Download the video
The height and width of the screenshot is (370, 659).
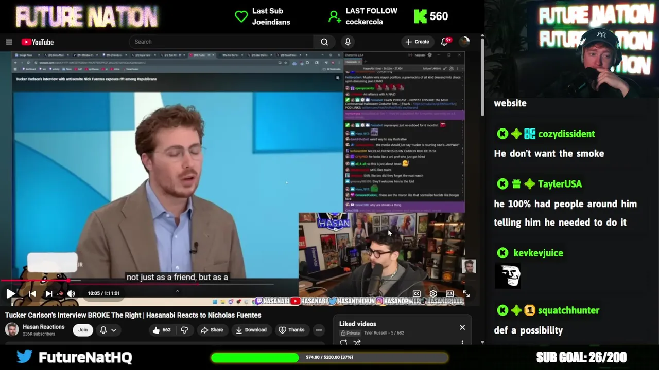[251, 330]
